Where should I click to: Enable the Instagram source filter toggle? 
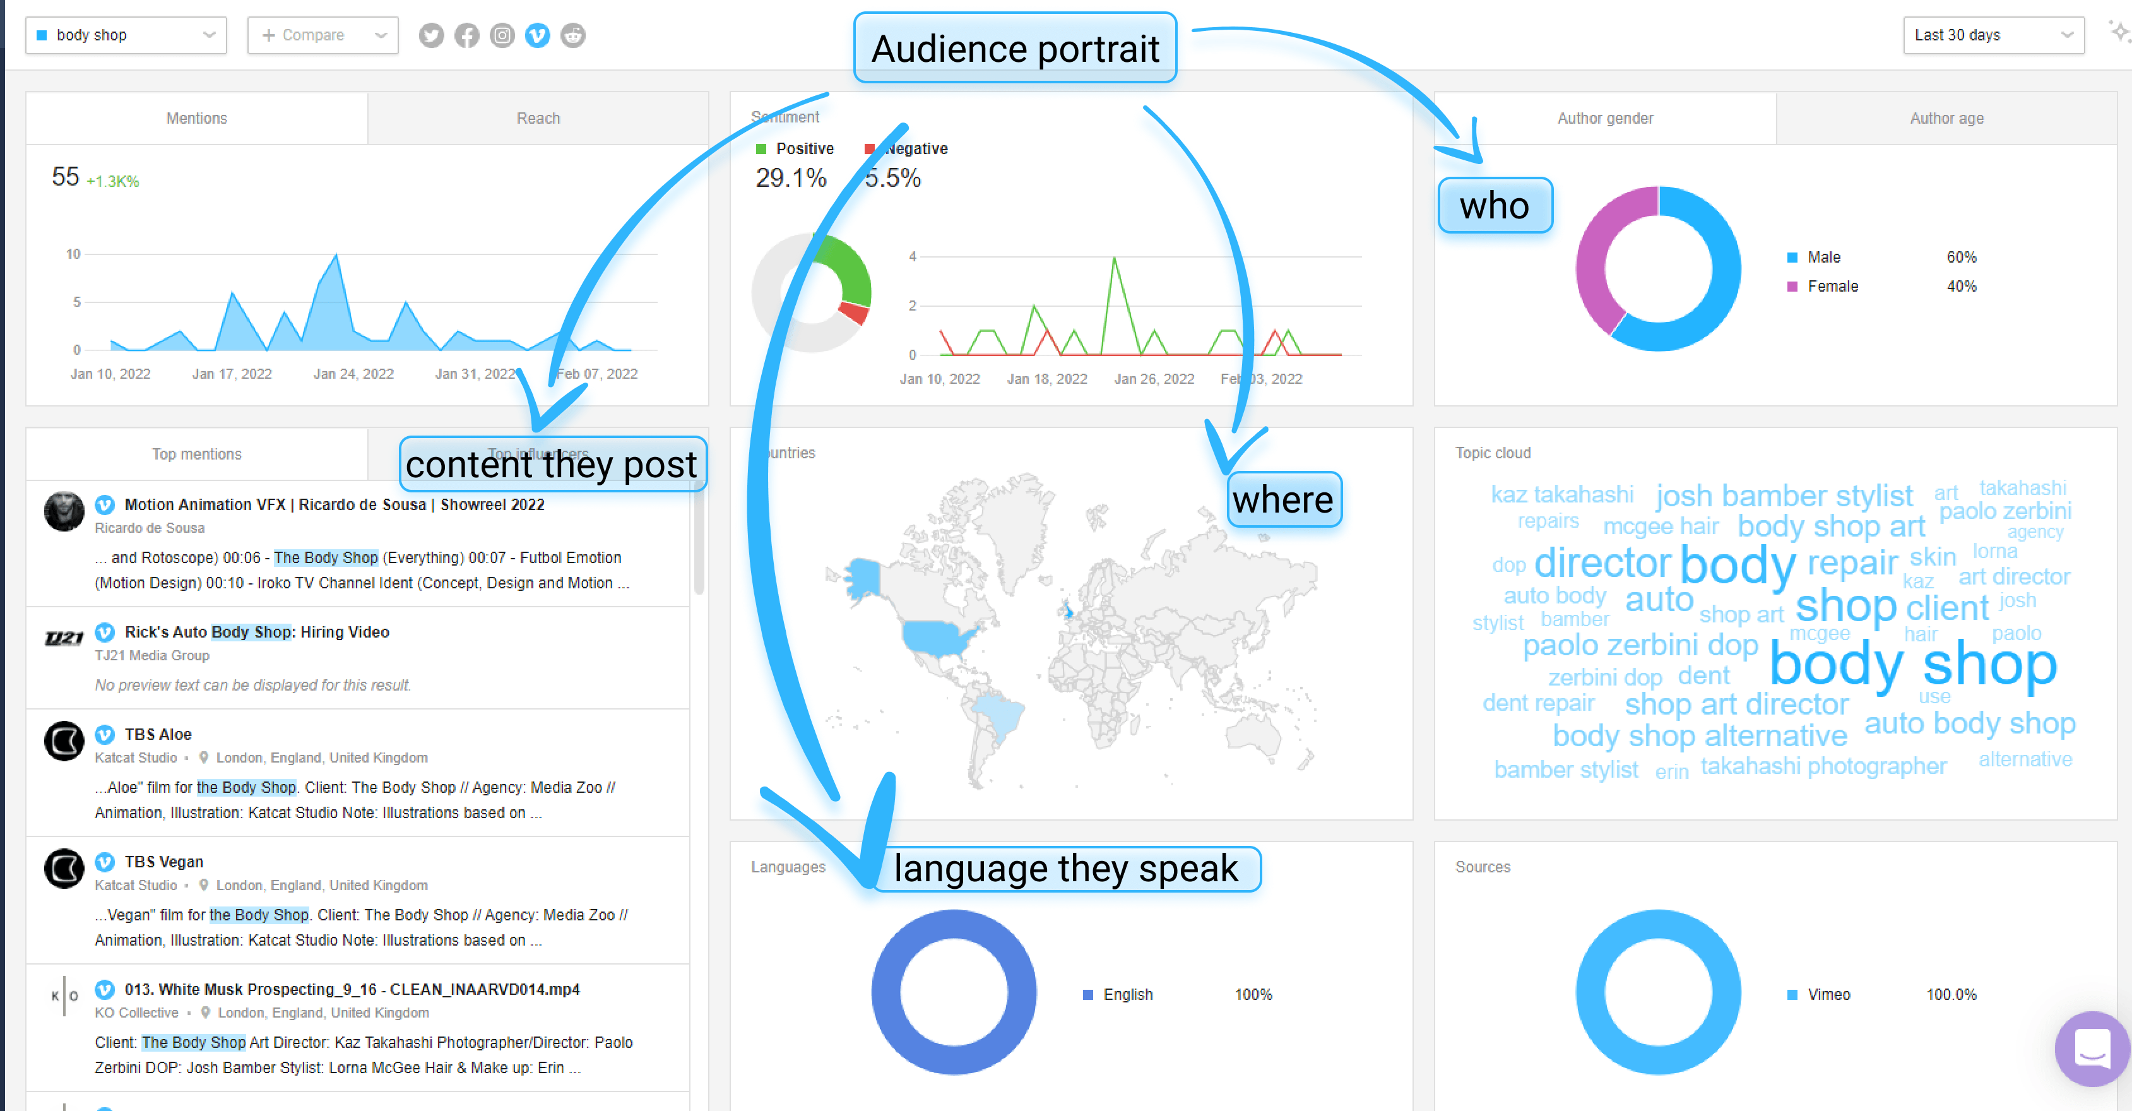tap(502, 35)
